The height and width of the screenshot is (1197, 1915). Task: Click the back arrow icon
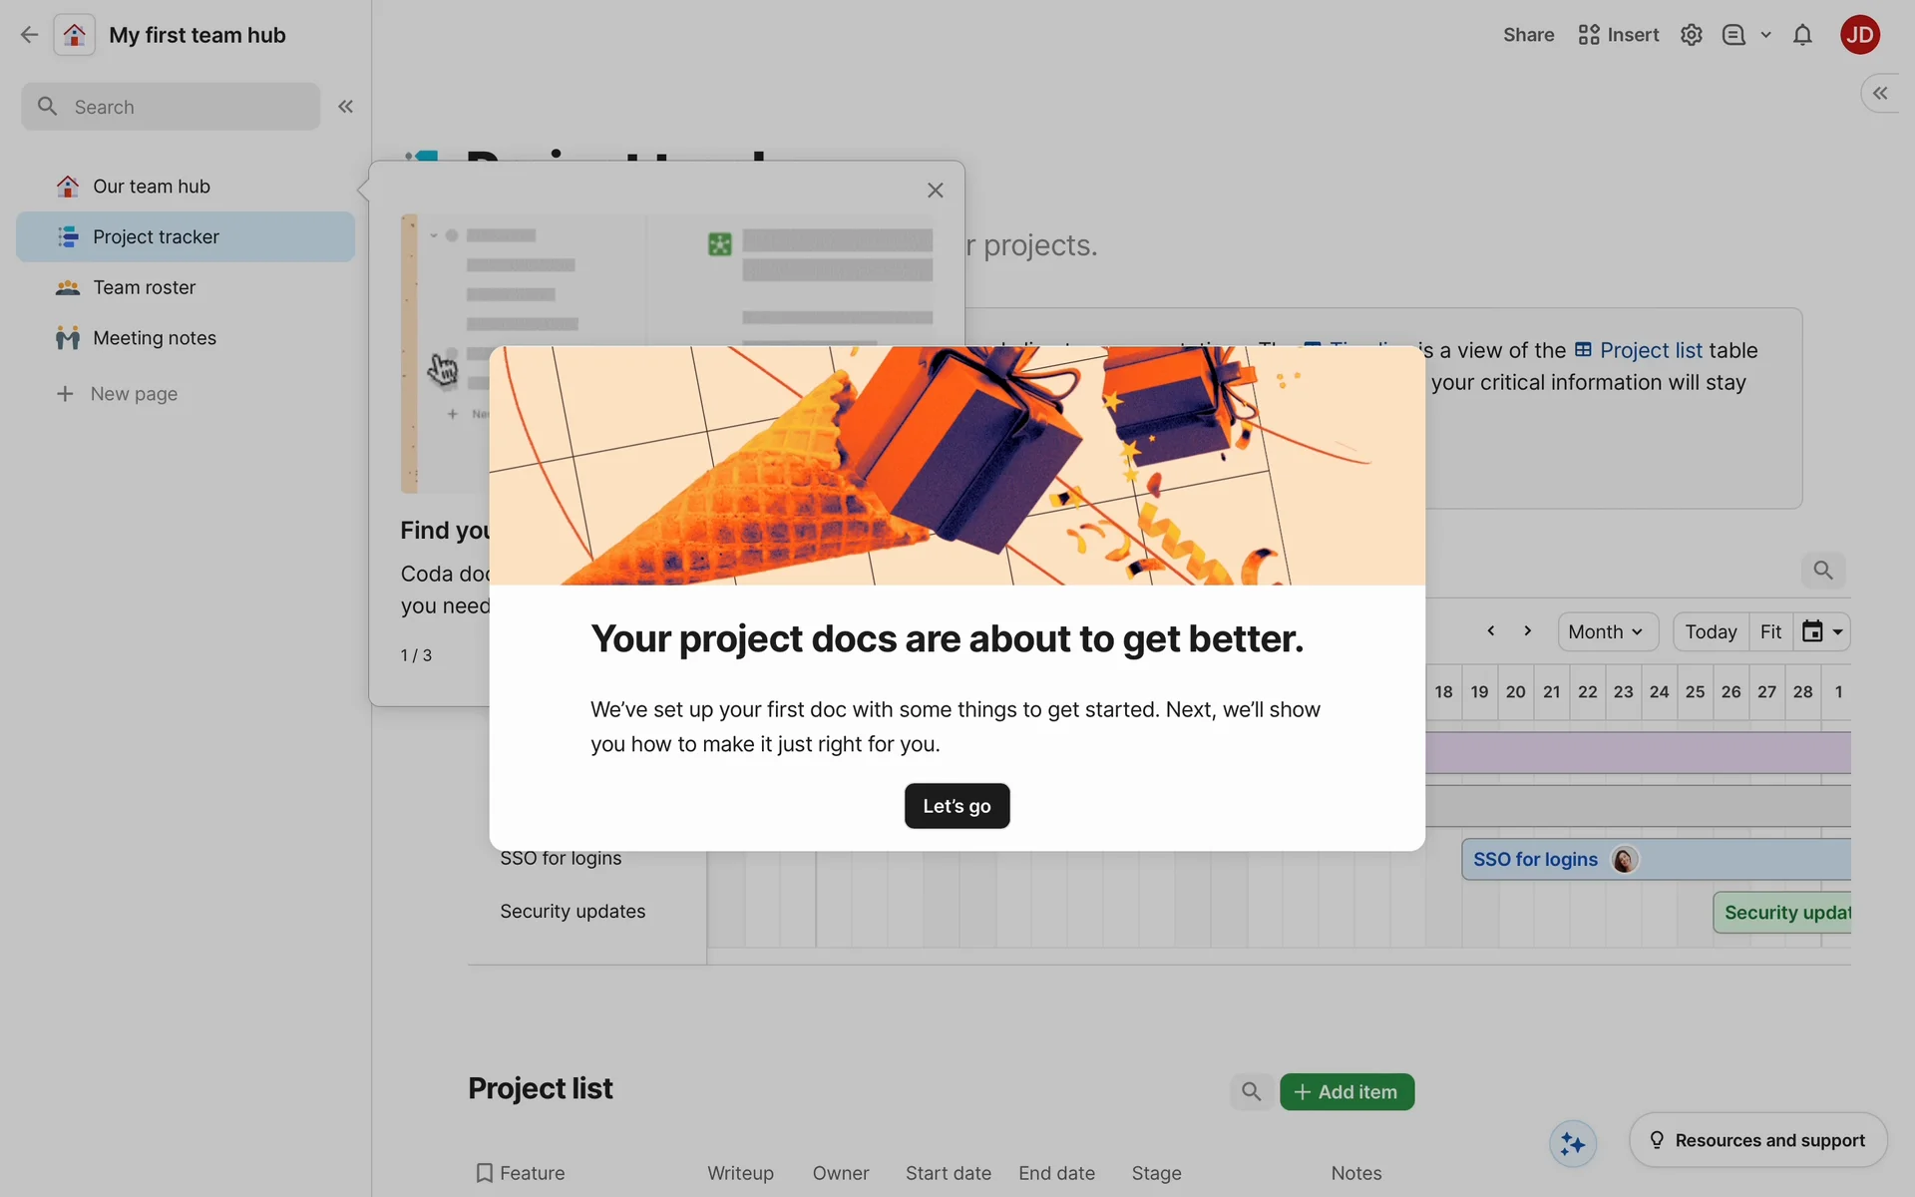pos(29,35)
